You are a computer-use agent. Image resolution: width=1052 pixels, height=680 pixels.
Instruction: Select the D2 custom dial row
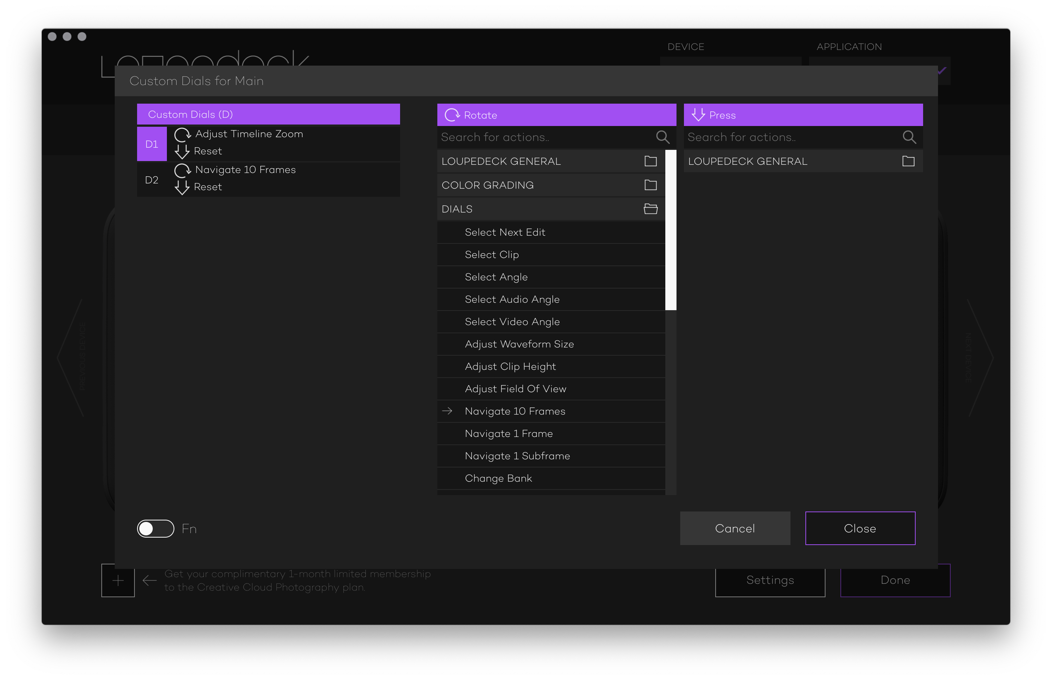(x=152, y=180)
